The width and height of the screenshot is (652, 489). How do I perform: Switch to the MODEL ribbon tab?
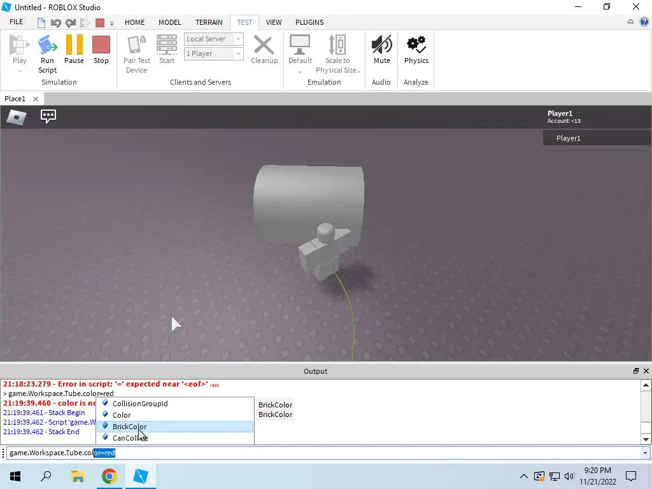pyautogui.click(x=169, y=22)
